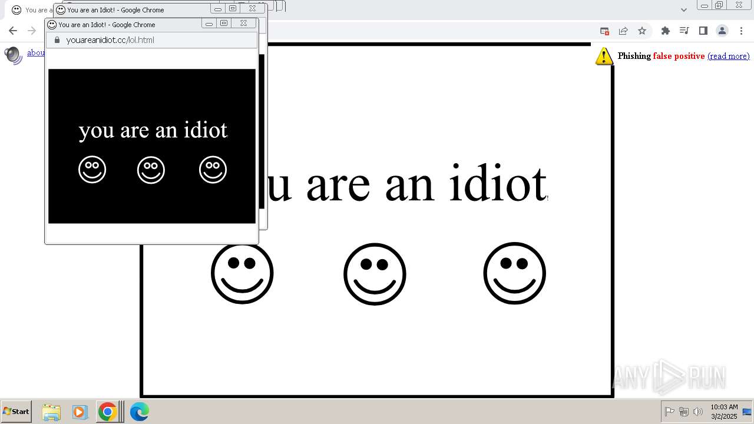The height and width of the screenshot is (424, 754).
Task: Open the Chrome profile avatar
Action: (722, 31)
